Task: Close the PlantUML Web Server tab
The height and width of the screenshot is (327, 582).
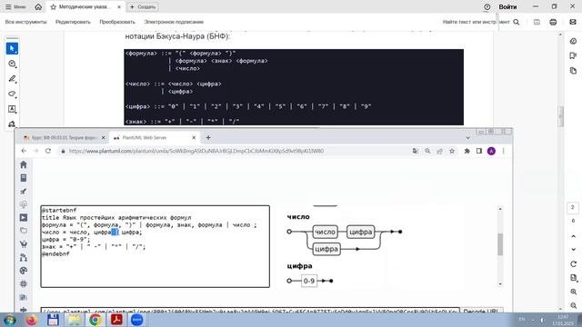Action: point(194,137)
